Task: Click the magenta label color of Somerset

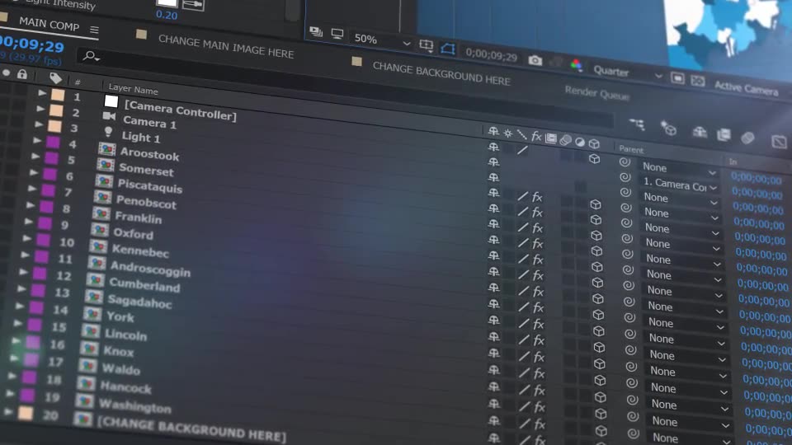Action: pyautogui.click(x=51, y=158)
